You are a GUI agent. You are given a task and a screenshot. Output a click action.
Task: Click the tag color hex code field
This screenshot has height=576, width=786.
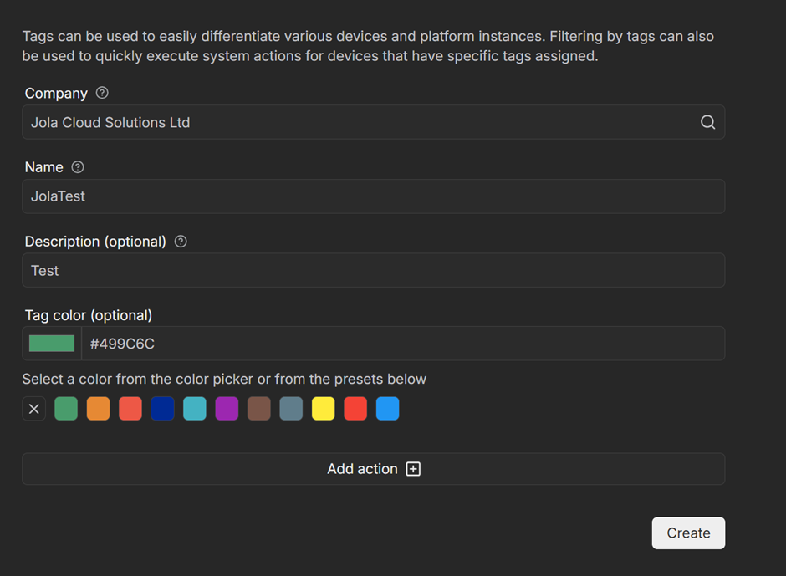[401, 344]
